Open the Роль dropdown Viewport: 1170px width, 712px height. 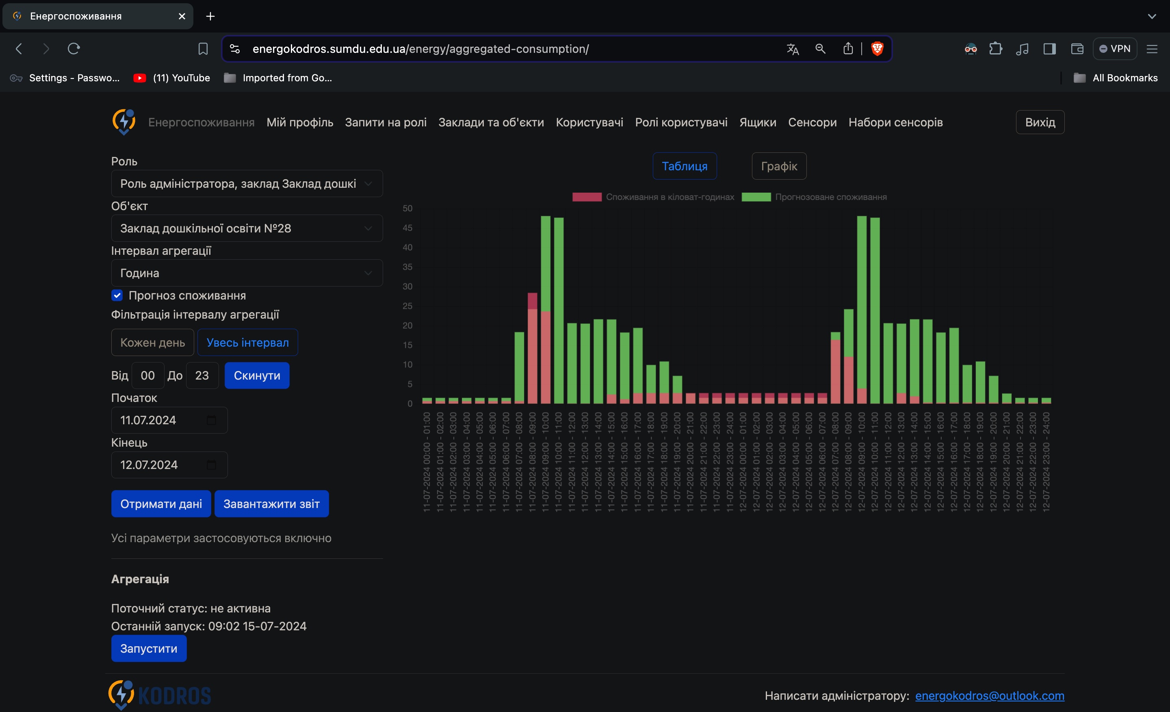[247, 183]
